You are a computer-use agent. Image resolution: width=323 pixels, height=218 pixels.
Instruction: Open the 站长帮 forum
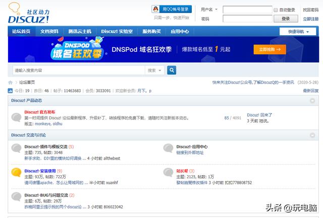[182, 171]
